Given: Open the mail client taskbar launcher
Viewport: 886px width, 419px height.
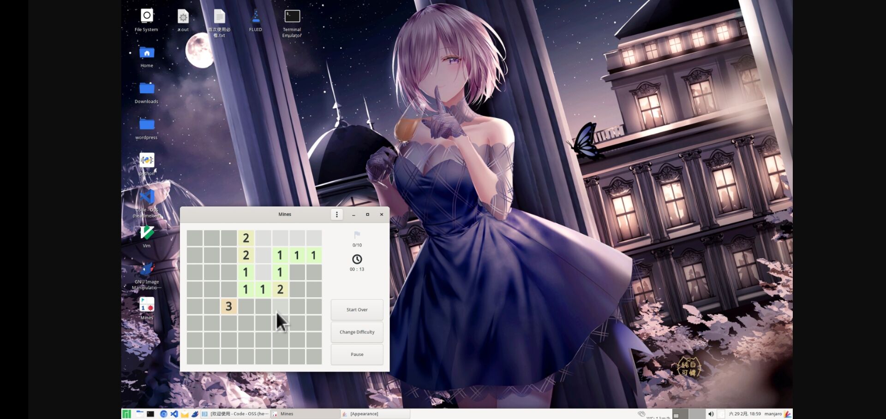Looking at the screenshot, I should pyautogui.click(x=185, y=414).
